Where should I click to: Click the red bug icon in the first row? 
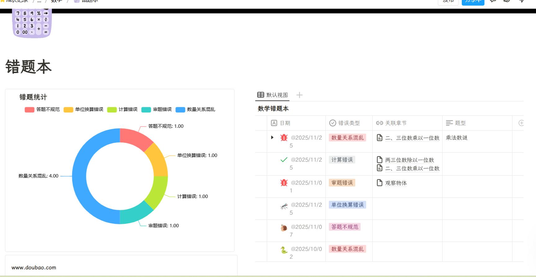tap(284, 138)
